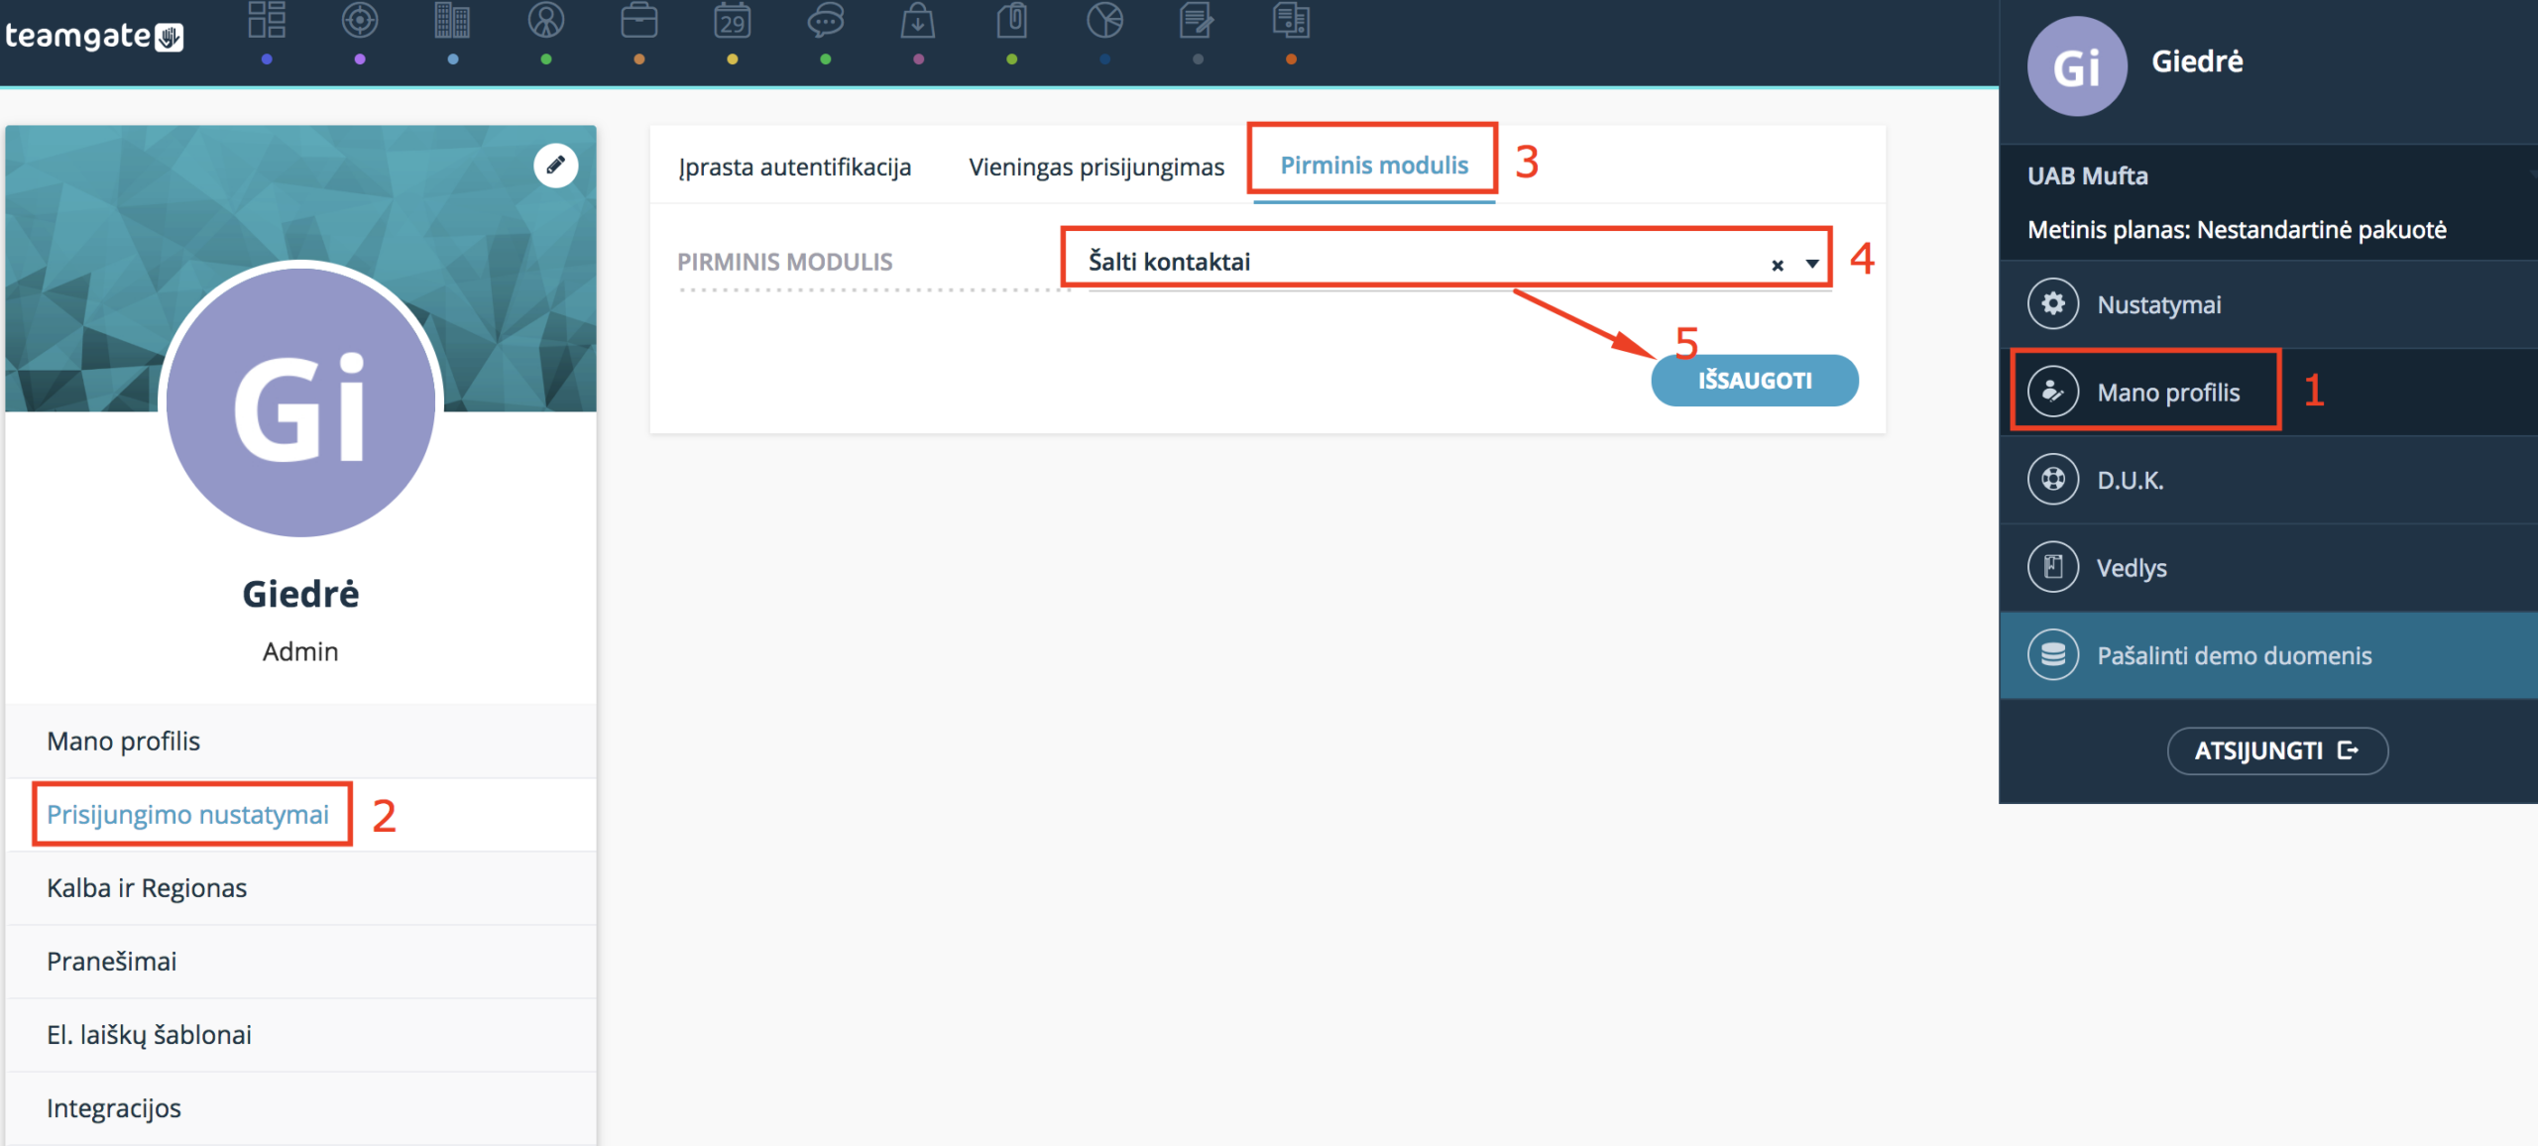Click the pencil edit icon on profile cover
2538x1146 pixels.
click(x=556, y=165)
